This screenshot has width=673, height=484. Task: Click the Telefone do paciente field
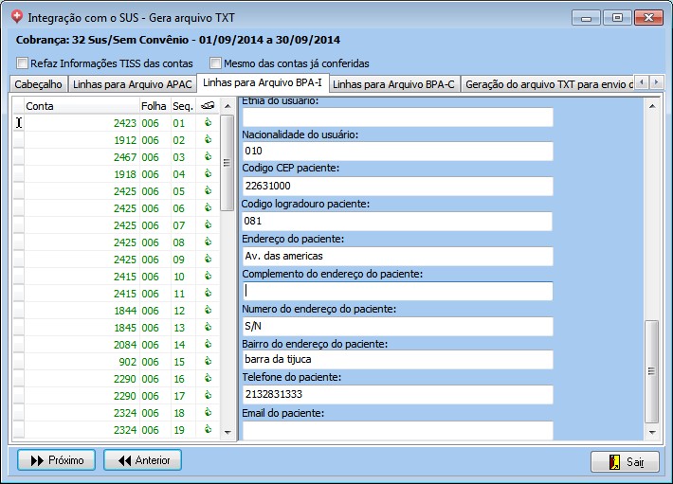[x=397, y=394]
